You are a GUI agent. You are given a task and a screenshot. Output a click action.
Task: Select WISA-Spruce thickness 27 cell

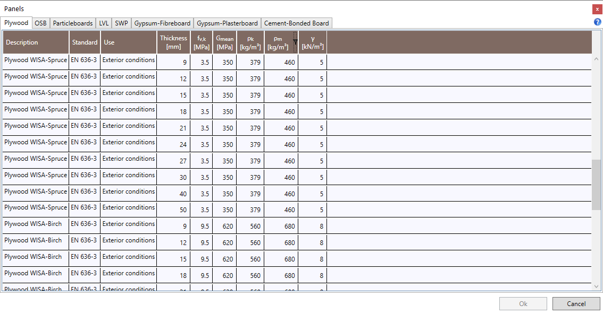tap(173, 161)
